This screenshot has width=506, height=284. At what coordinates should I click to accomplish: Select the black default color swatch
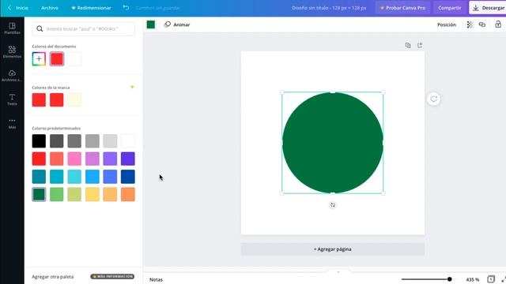click(x=39, y=141)
